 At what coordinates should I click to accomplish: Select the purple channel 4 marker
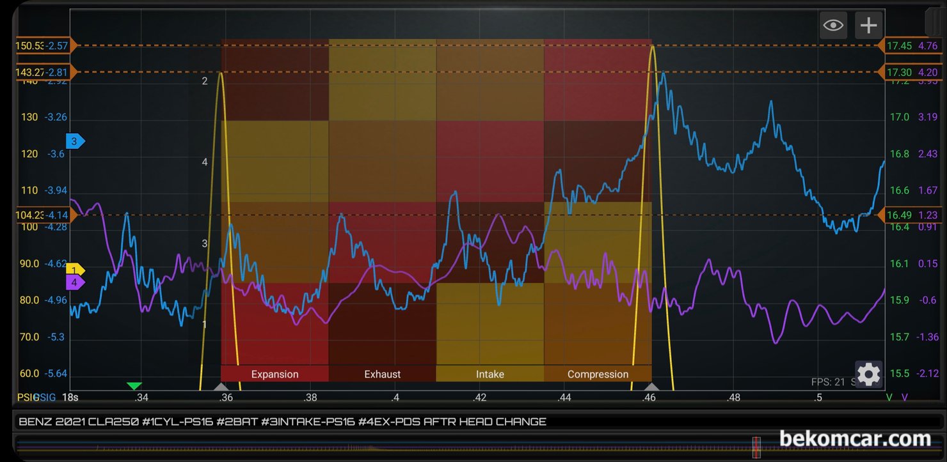pyautogui.click(x=76, y=282)
